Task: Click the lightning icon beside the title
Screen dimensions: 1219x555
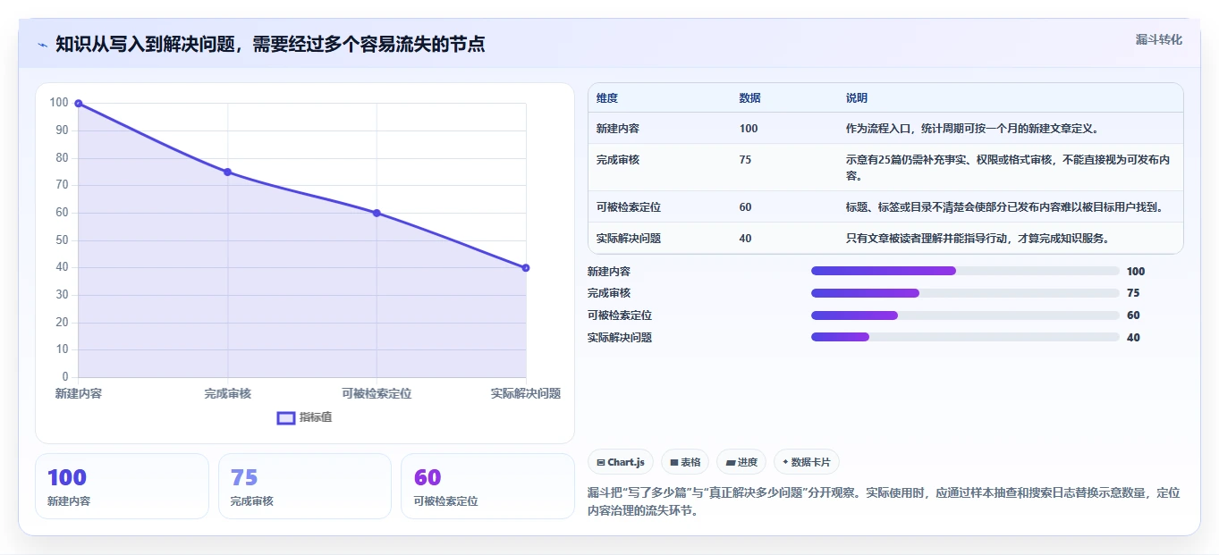Action: coord(42,45)
